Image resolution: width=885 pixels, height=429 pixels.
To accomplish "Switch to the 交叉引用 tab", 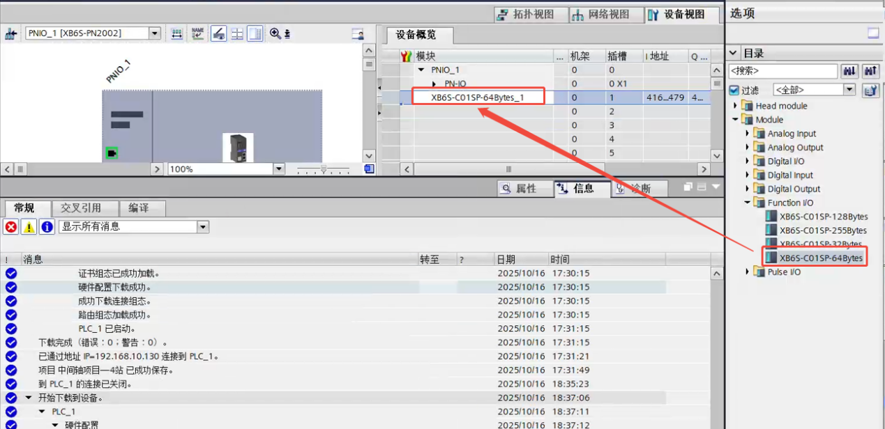I will coord(80,208).
